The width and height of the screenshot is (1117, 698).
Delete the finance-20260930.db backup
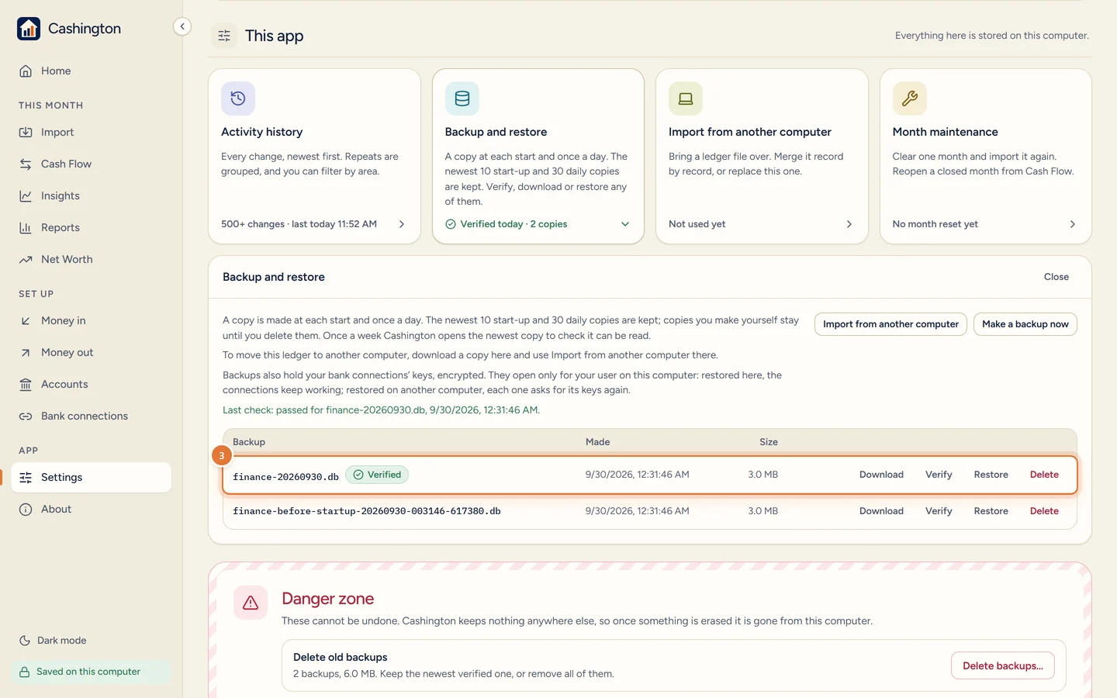click(1044, 475)
